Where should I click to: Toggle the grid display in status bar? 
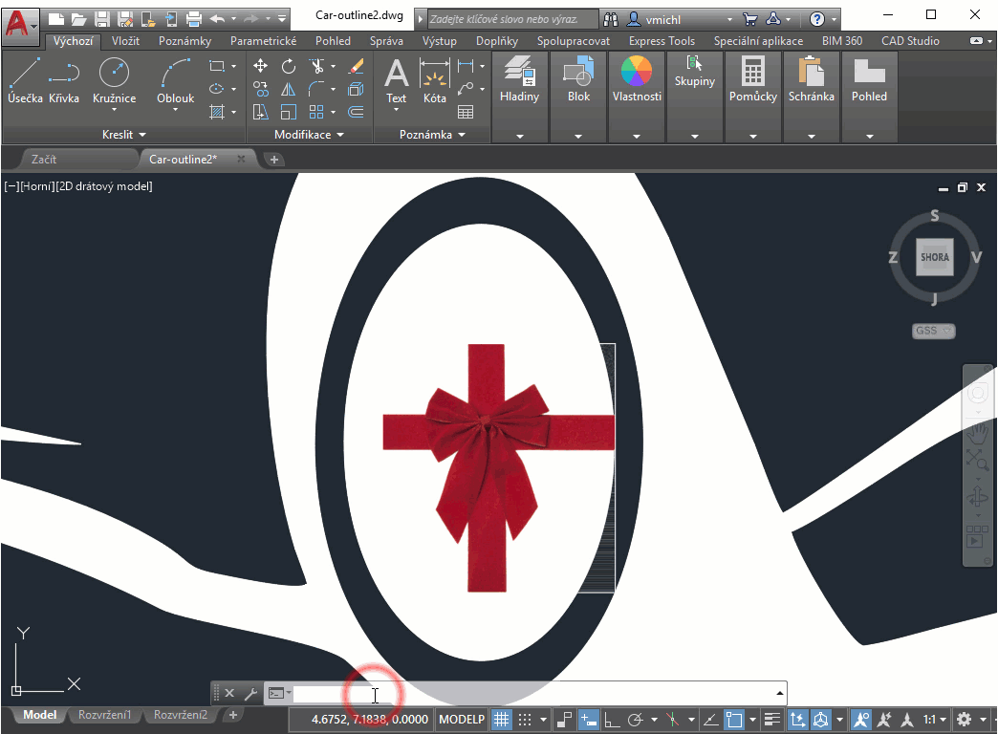(501, 719)
